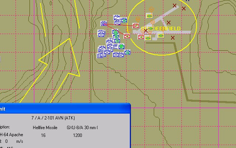
Task: Click the dark red X marker at runway's north end
Action: click(175, 6)
